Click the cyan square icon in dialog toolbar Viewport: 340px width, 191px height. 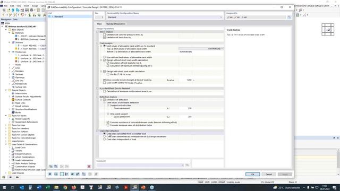coord(62,174)
